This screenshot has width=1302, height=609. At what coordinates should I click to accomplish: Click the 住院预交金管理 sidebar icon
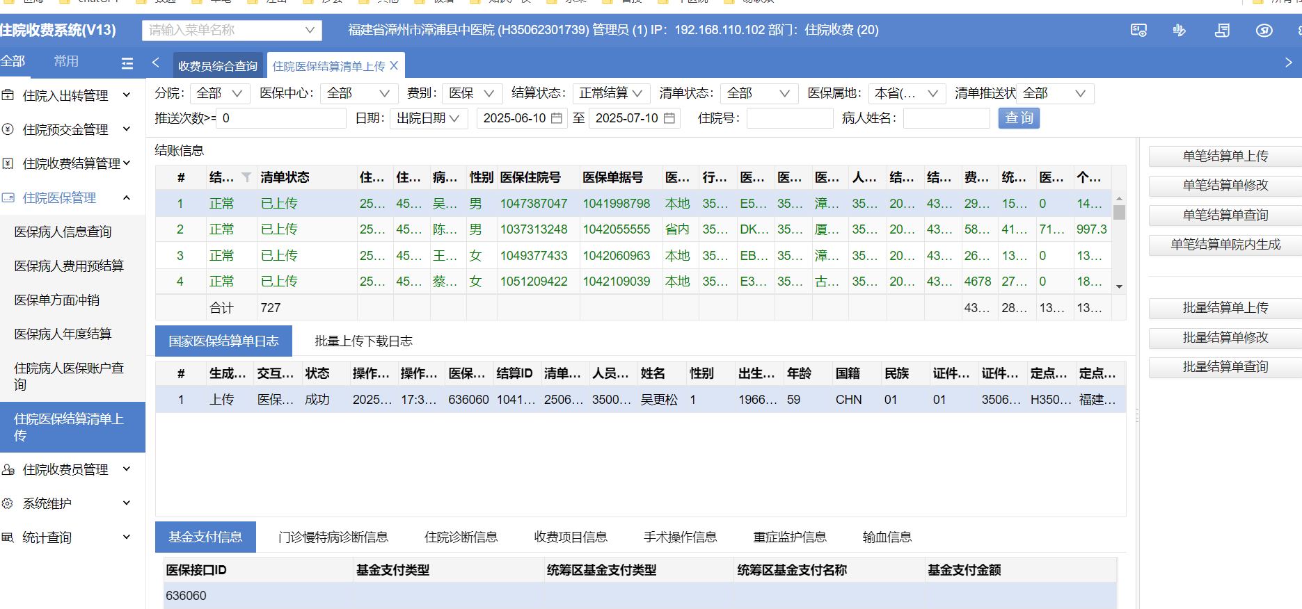8,129
